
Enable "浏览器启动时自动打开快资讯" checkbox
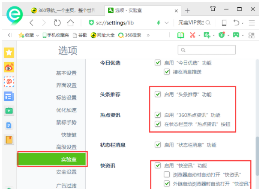(x=167, y=174)
